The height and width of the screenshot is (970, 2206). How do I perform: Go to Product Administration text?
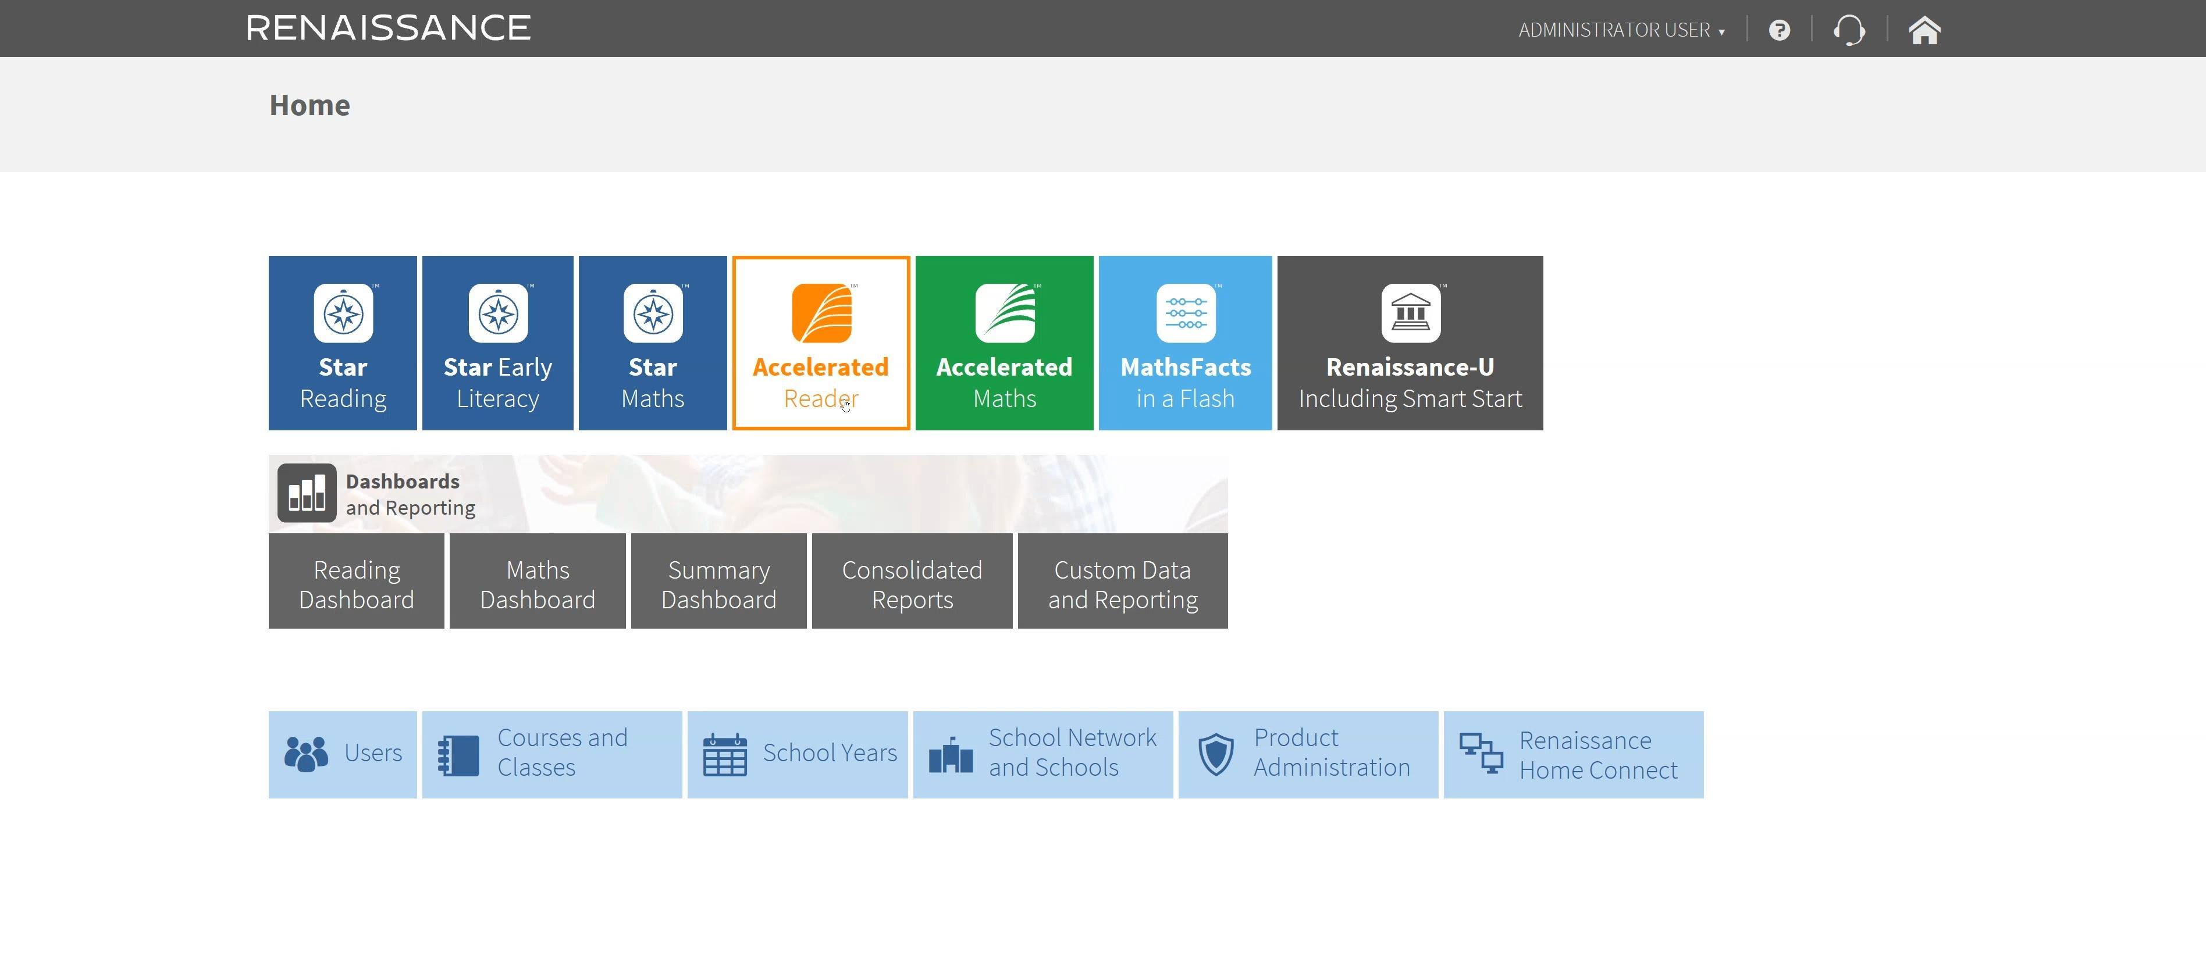tap(1332, 753)
